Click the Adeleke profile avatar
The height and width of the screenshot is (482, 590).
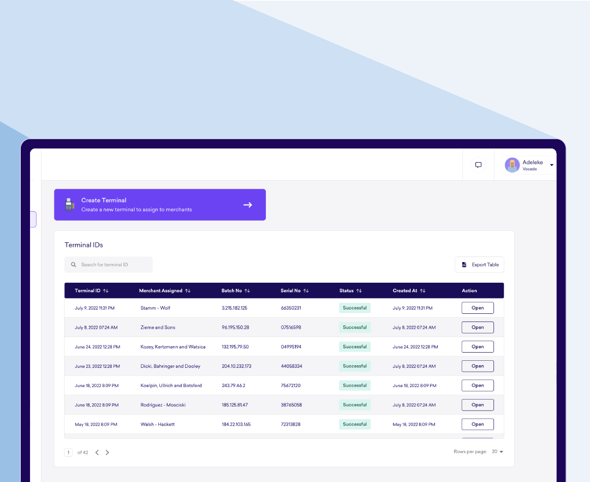(512, 165)
